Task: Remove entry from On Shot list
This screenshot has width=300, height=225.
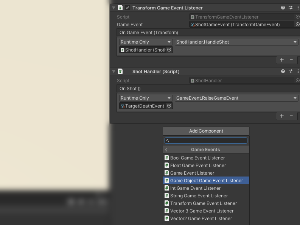Action: [x=291, y=116]
